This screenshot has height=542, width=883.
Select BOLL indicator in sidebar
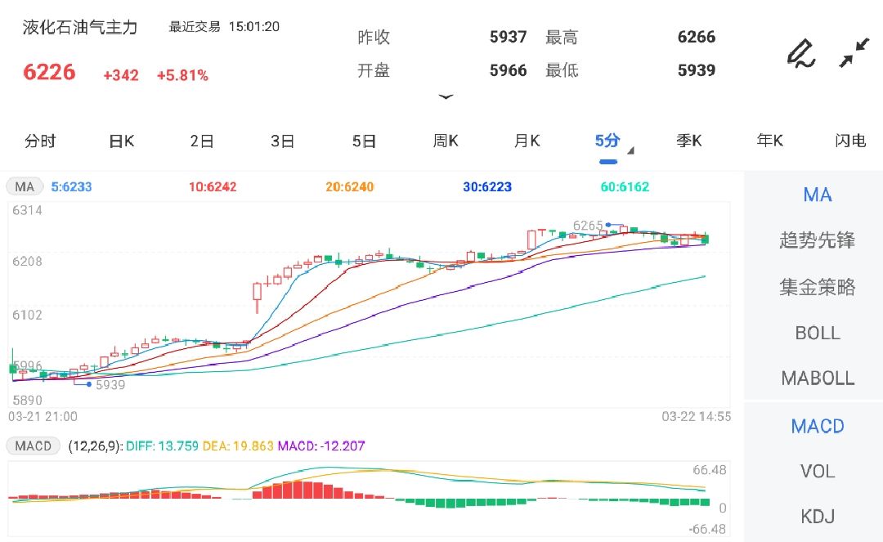(x=817, y=334)
